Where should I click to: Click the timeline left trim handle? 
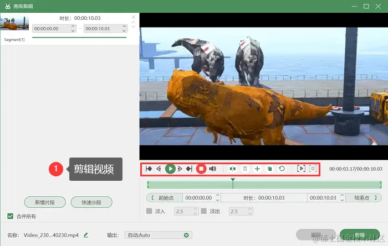tap(148, 185)
